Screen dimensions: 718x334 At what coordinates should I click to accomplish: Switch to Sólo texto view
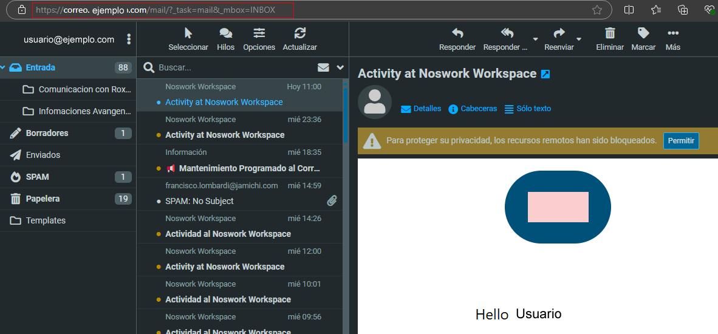pyautogui.click(x=527, y=109)
